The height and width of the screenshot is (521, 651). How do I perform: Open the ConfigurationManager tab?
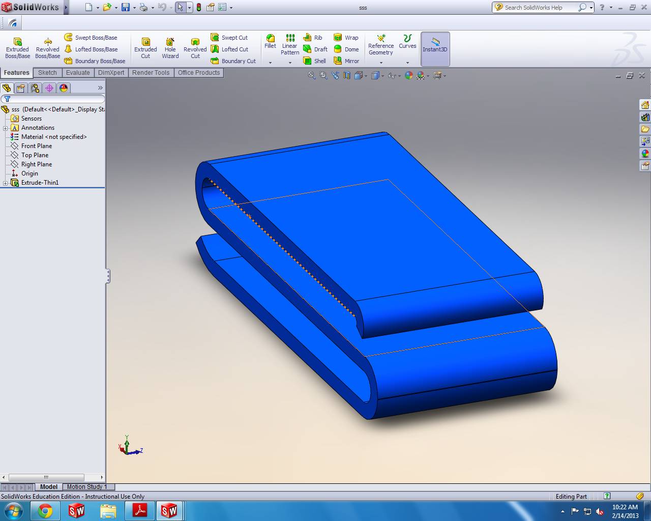click(35, 88)
